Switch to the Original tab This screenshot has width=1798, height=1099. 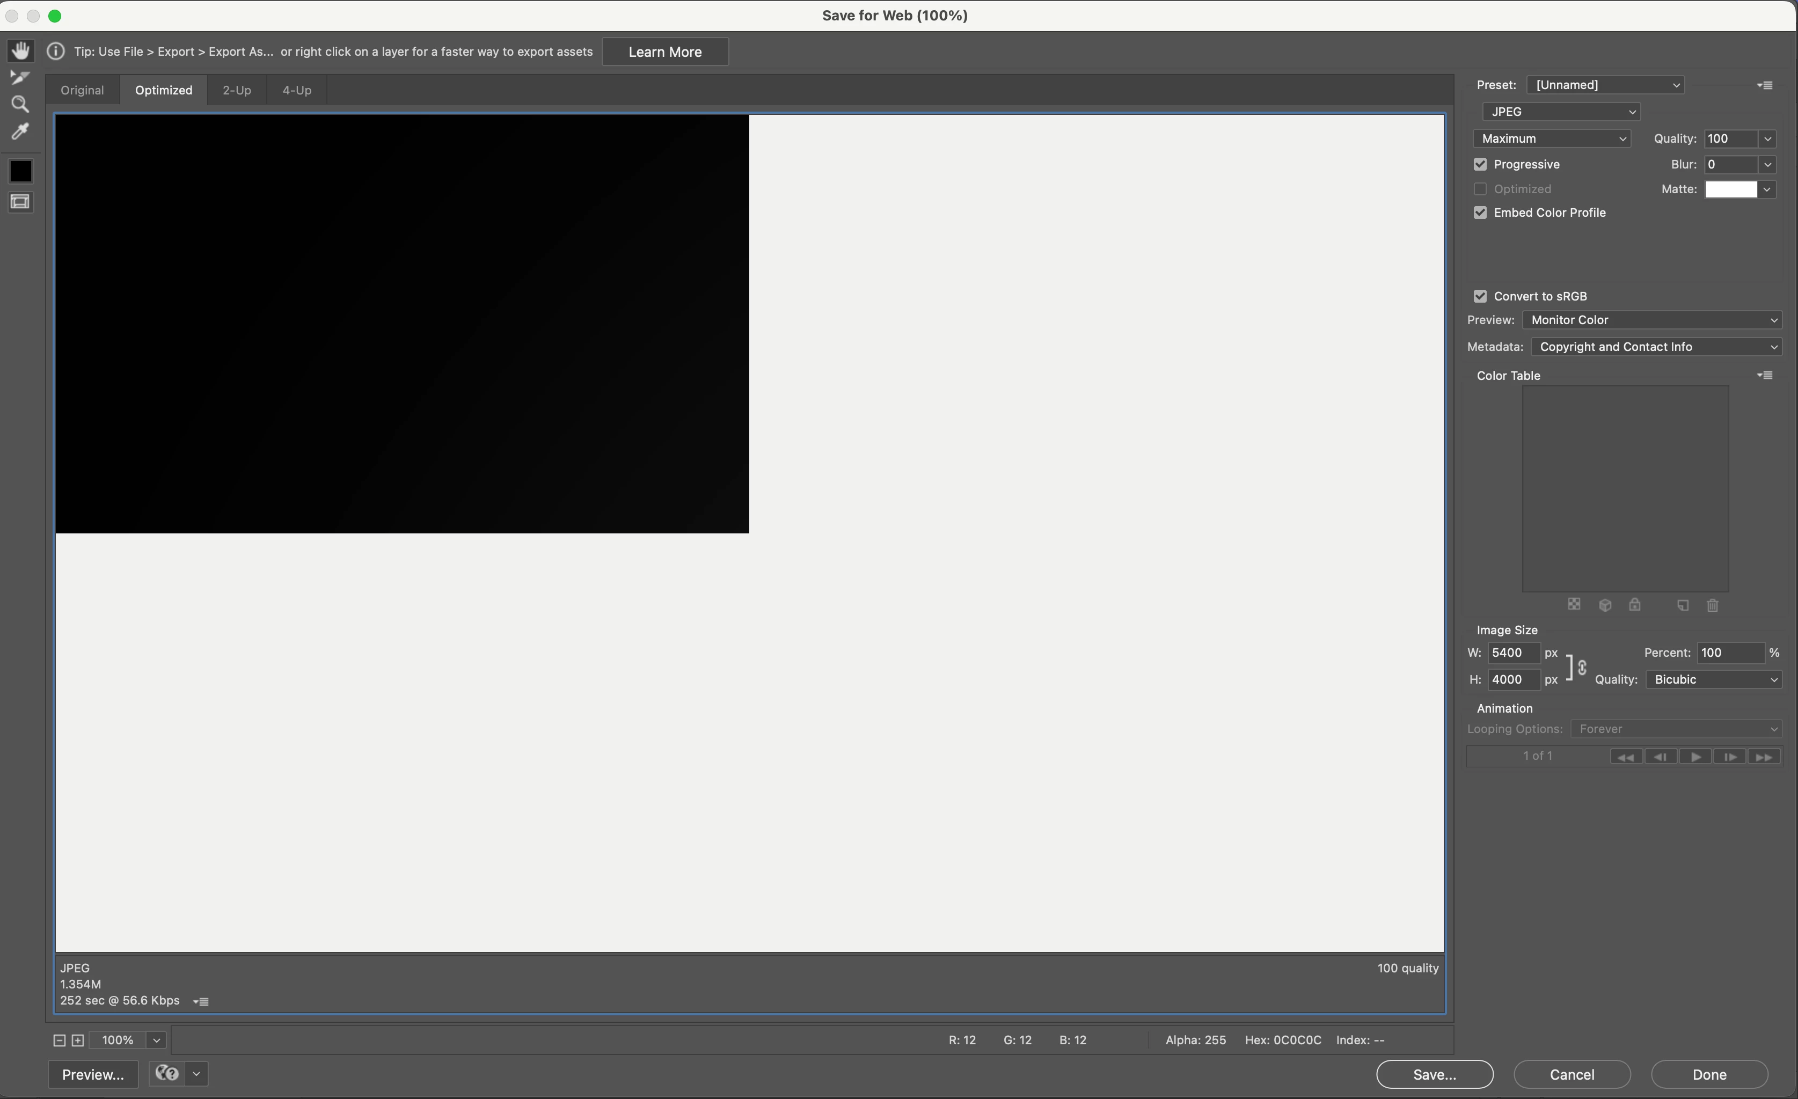(83, 91)
